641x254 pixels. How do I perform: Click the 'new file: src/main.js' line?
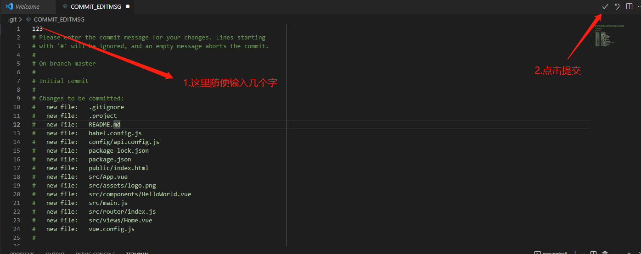coord(80,203)
